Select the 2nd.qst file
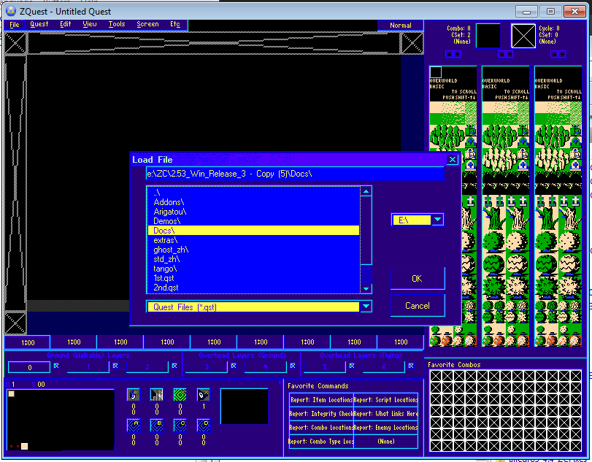 [x=253, y=288]
